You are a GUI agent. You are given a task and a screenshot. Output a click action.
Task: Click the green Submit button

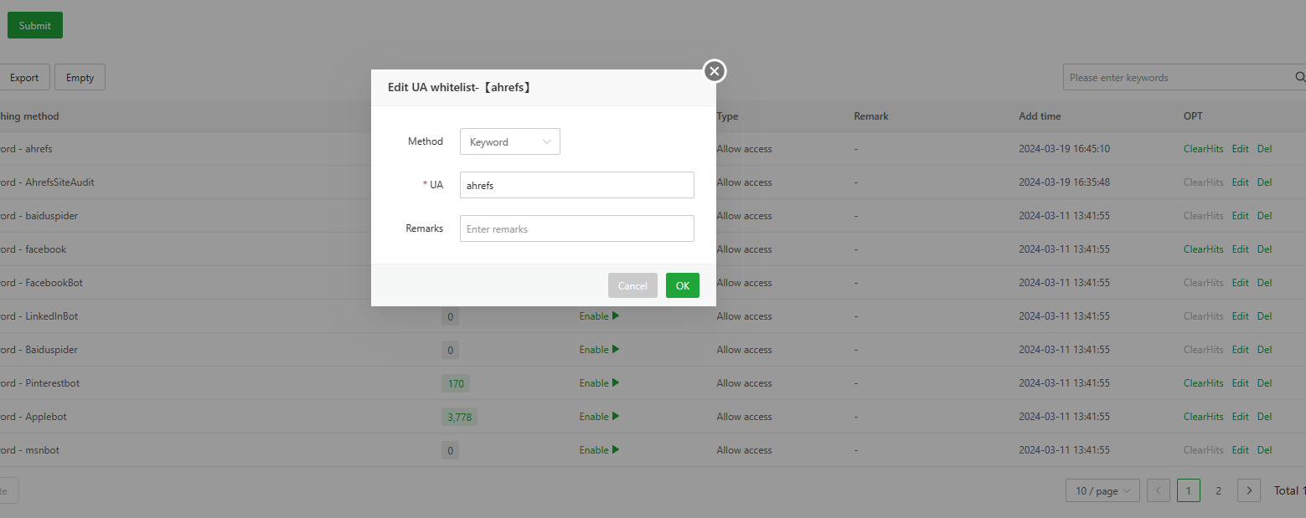click(x=35, y=25)
